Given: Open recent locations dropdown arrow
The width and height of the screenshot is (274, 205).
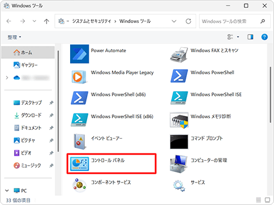Looking at the screenshot, I should [x=35, y=21].
